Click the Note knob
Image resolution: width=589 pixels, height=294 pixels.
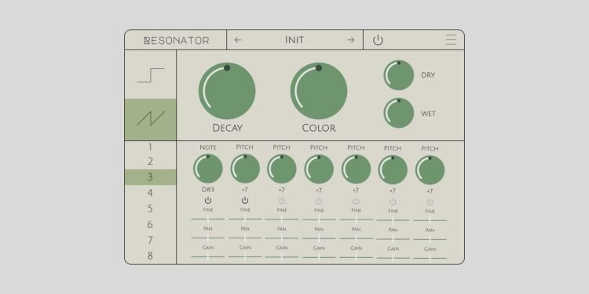[208, 169]
